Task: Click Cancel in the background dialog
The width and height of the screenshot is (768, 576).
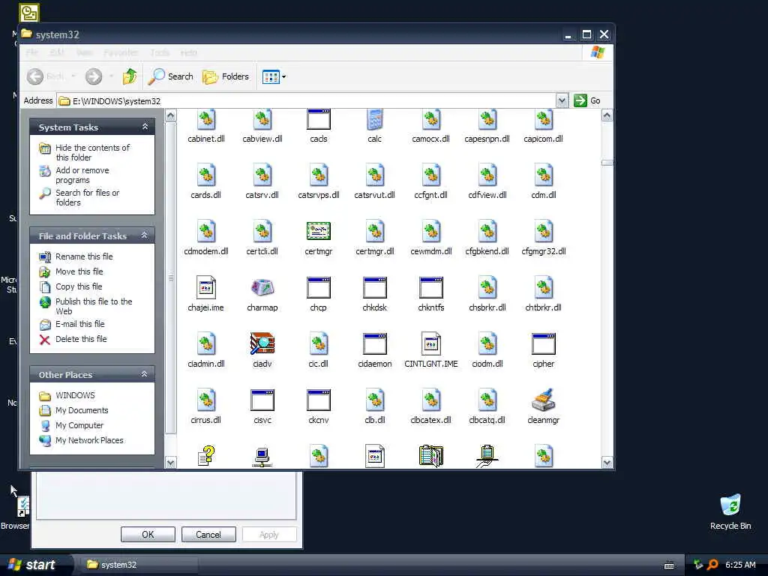Action: tap(208, 534)
